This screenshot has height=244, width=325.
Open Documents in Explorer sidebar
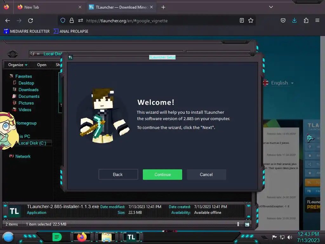tap(29, 96)
